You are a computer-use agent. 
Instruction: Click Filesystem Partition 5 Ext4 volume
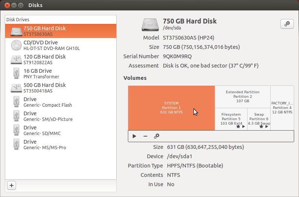[x=231, y=119]
